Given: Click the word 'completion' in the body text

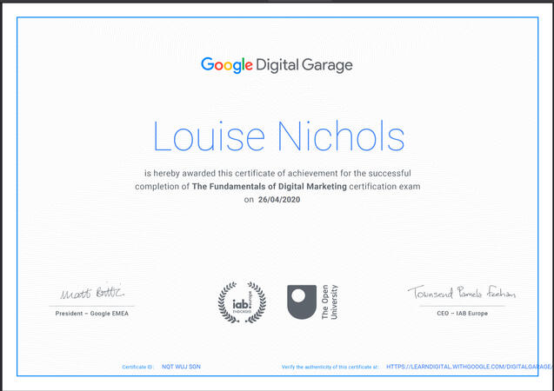Looking at the screenshot, I should 161,186.
